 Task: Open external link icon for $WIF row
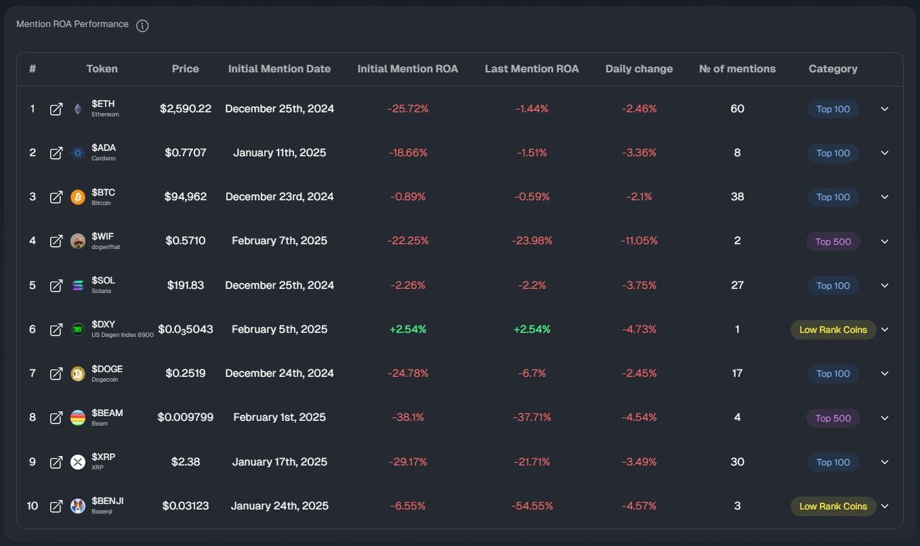[56, 241]
